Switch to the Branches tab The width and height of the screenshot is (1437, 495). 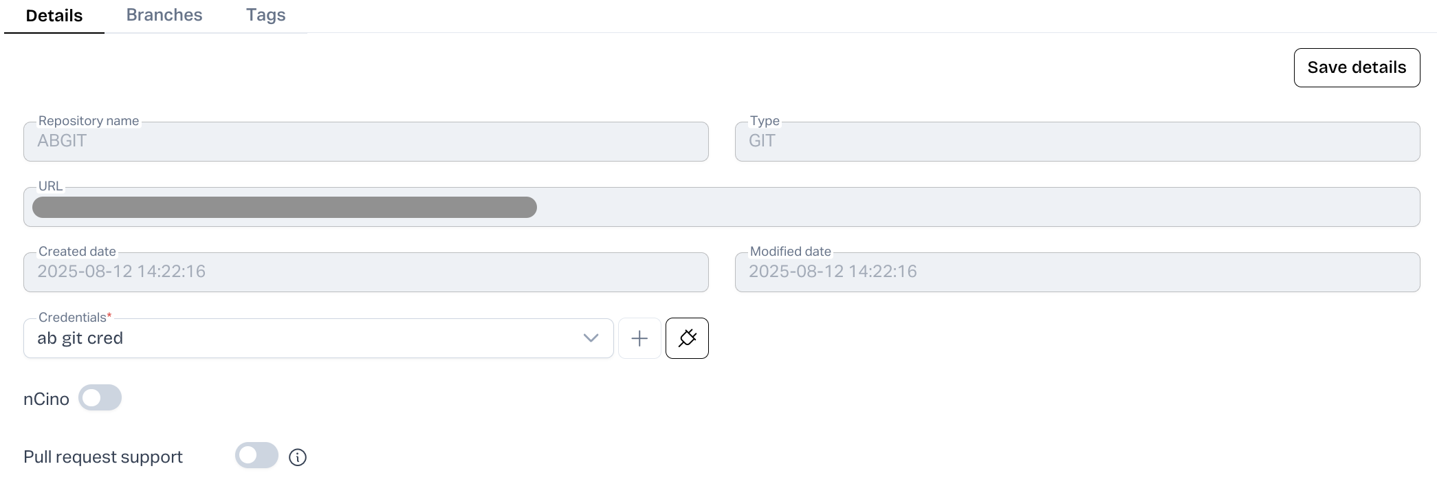[164, 15]
